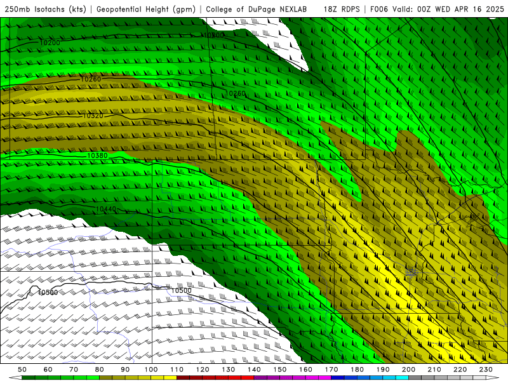Click the colorbar label 170
Screen dimensions: 508x381
click(331, 370)
